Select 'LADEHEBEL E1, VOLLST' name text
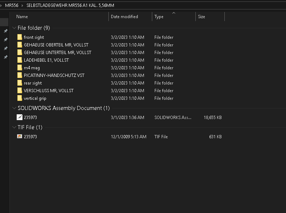Screen dimensions: 286x213 46,60
